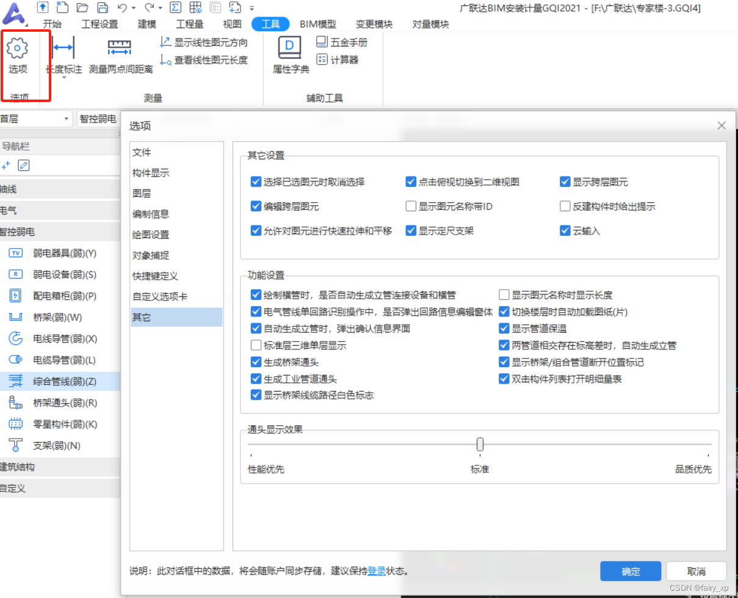Viewport: 738px width, 598px height.
Task: Select 配电箱柜(弱)(P) component
Action: tap(60, 296)
